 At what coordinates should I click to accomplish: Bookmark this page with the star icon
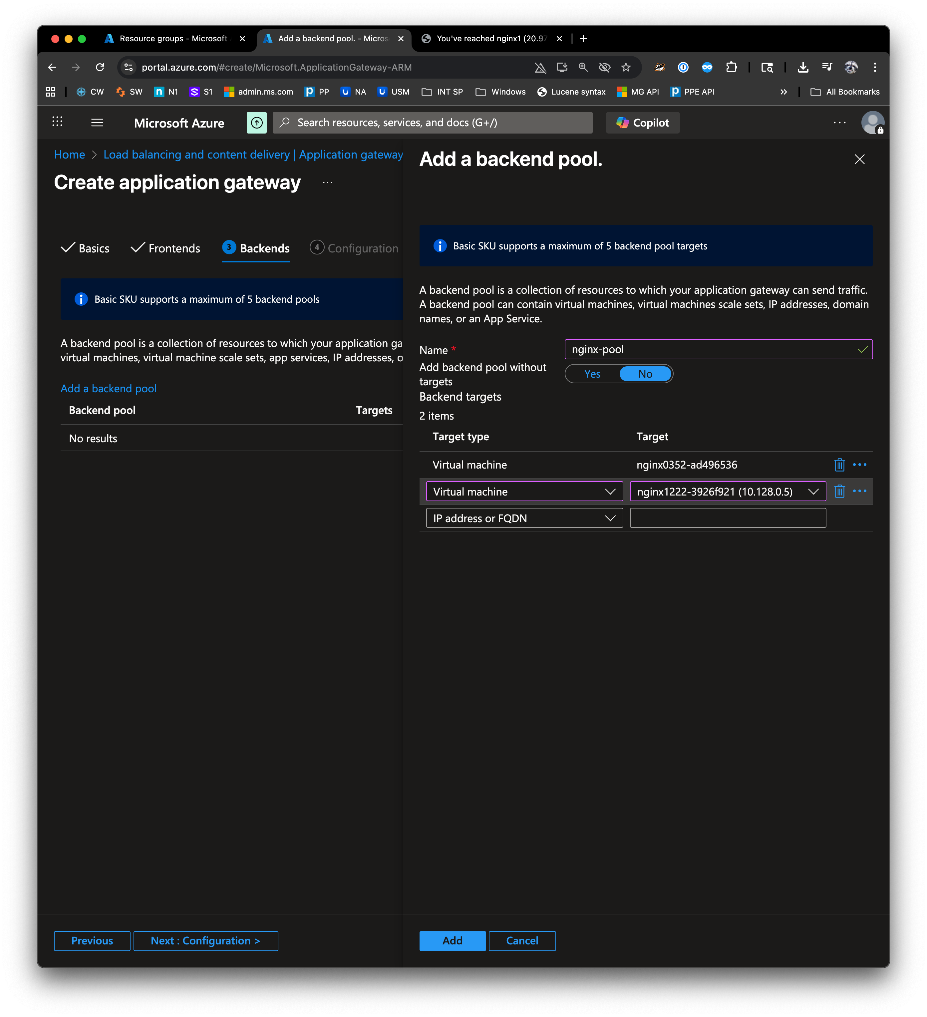[x=626, y=67]
